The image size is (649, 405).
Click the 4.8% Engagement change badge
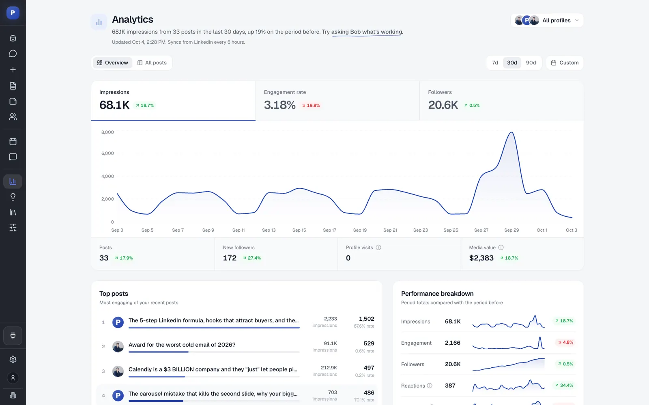565,343
